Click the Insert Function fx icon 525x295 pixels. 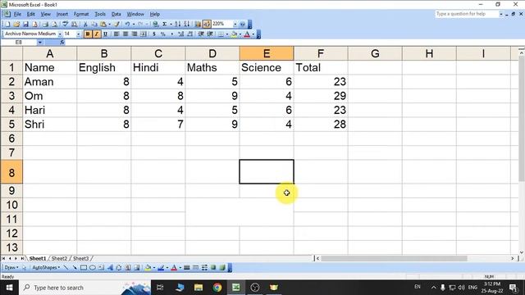(x=62, y=43)
